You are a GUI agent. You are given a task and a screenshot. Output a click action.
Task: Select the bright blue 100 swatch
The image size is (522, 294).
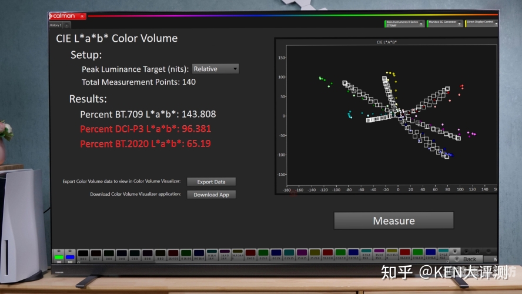(70, 257)
